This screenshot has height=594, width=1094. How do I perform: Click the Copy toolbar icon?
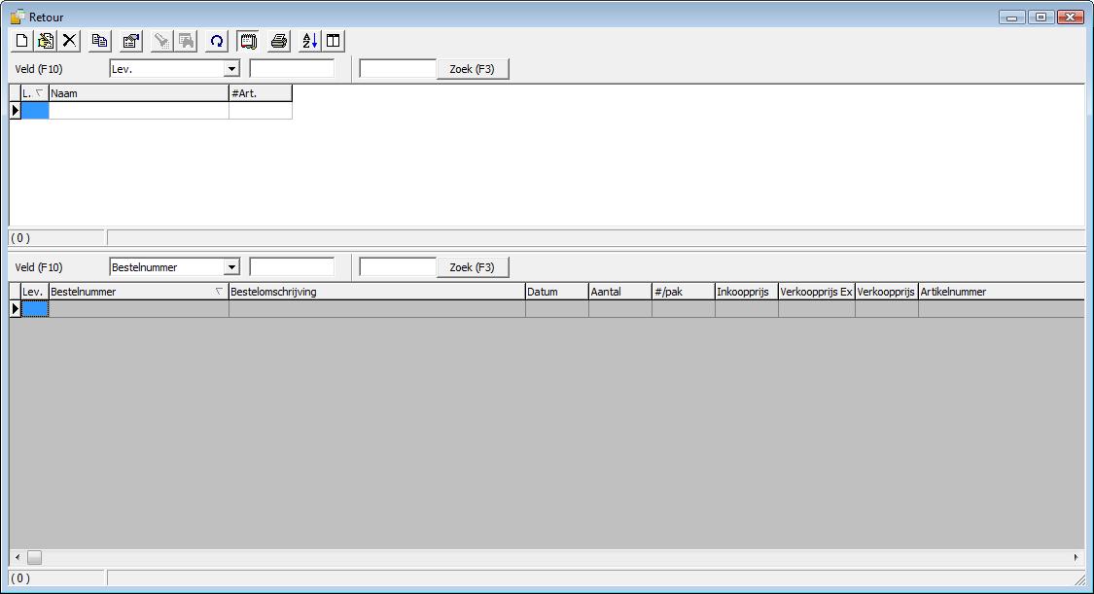pyautogui.click(x=99, y=41)
